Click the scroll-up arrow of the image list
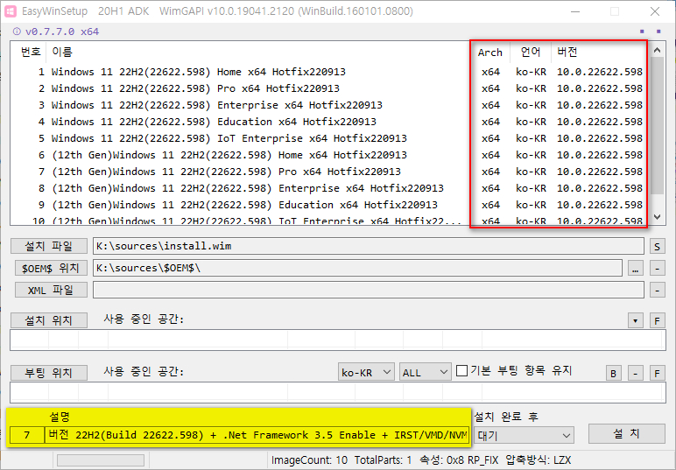Viewport: 676px width, 470px height. 657,50
